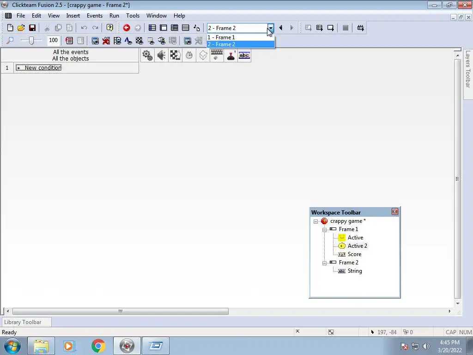
Task: Click the Build and run icon
Action: [x=360, y=28]
